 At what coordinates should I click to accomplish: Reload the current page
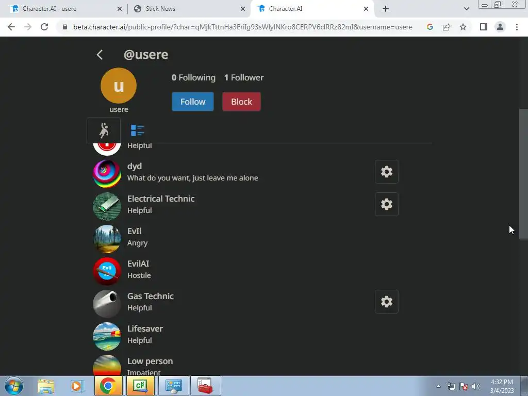click(44, 27)
